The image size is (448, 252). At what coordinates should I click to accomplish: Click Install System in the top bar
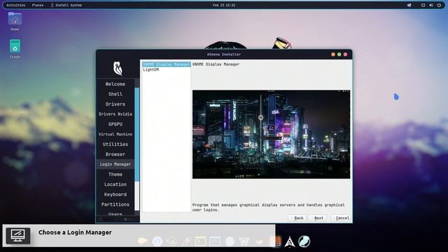[x=66, y=5]
